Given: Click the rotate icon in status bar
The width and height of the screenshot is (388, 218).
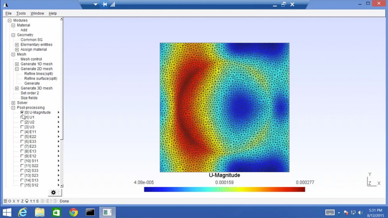Looking at the screenshot, I should [27, 201].
